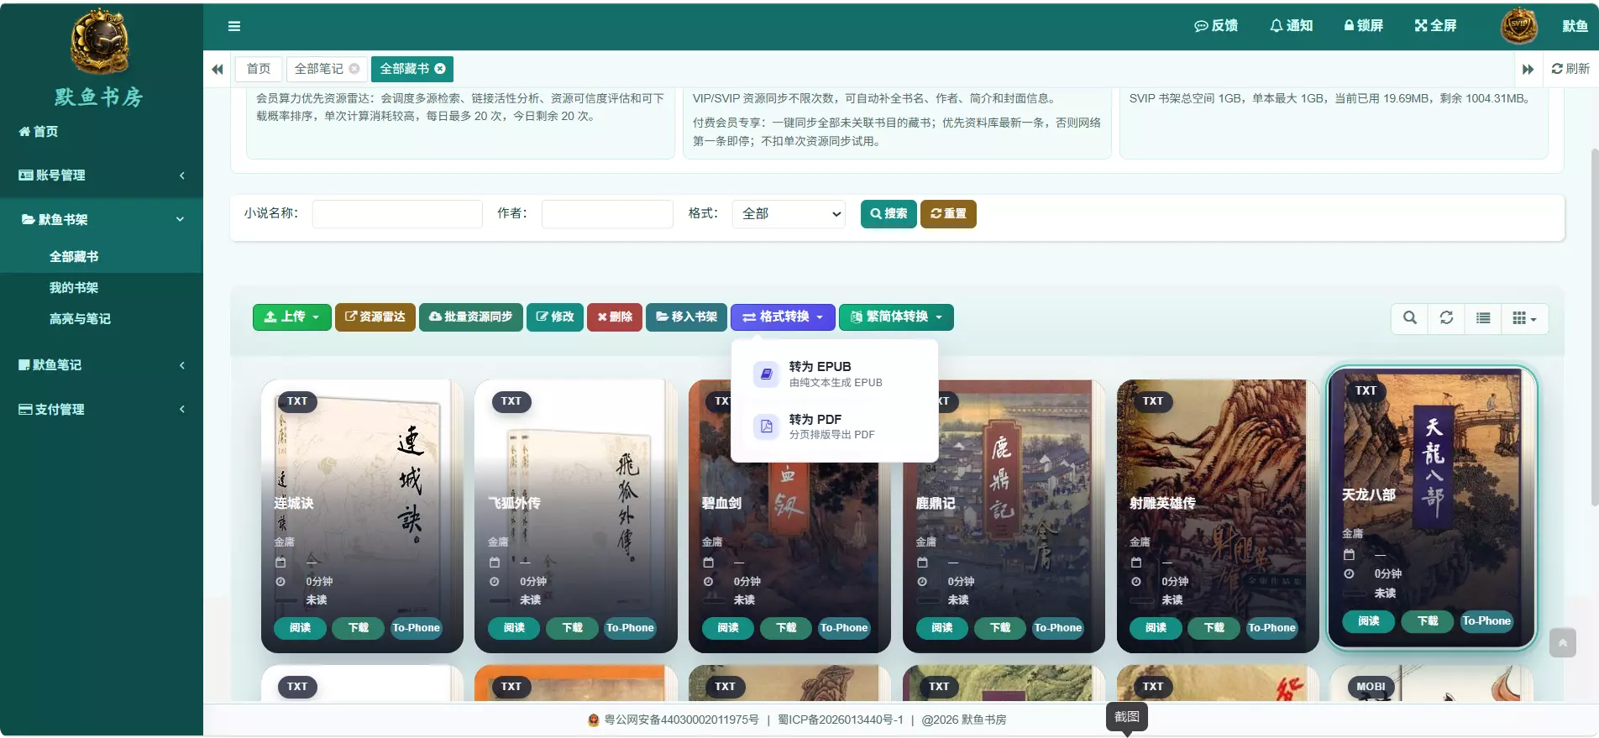
Task: Open 我的书架 in the sidebar
Action: 74,288
